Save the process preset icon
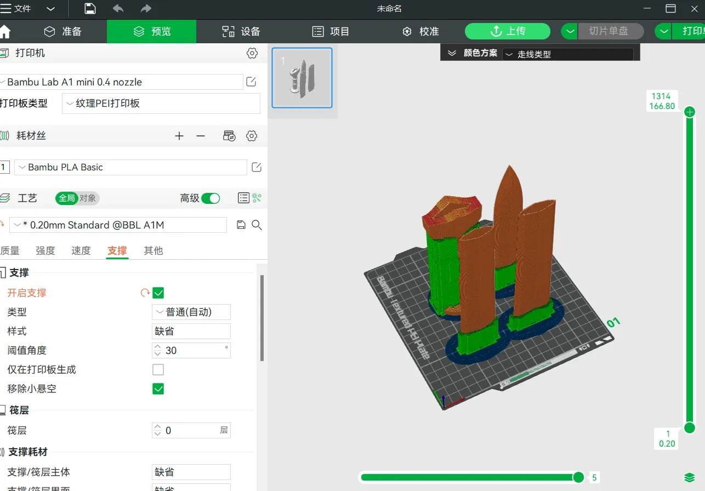 click(x=241, y=225)
